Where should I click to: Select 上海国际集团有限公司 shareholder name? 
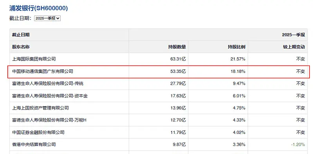pos(34,59)
